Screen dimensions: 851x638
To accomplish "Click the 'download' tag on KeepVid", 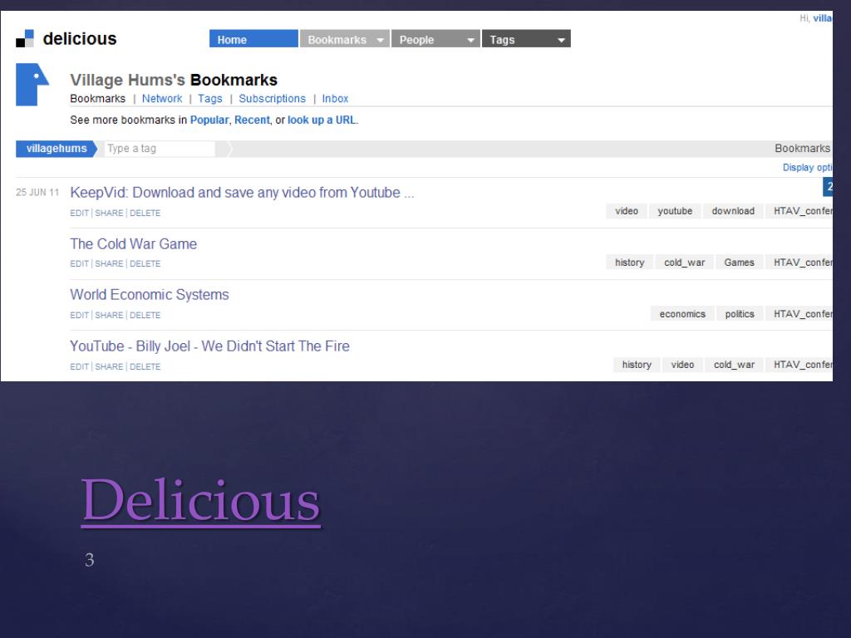I will click(x=733, y=211).
